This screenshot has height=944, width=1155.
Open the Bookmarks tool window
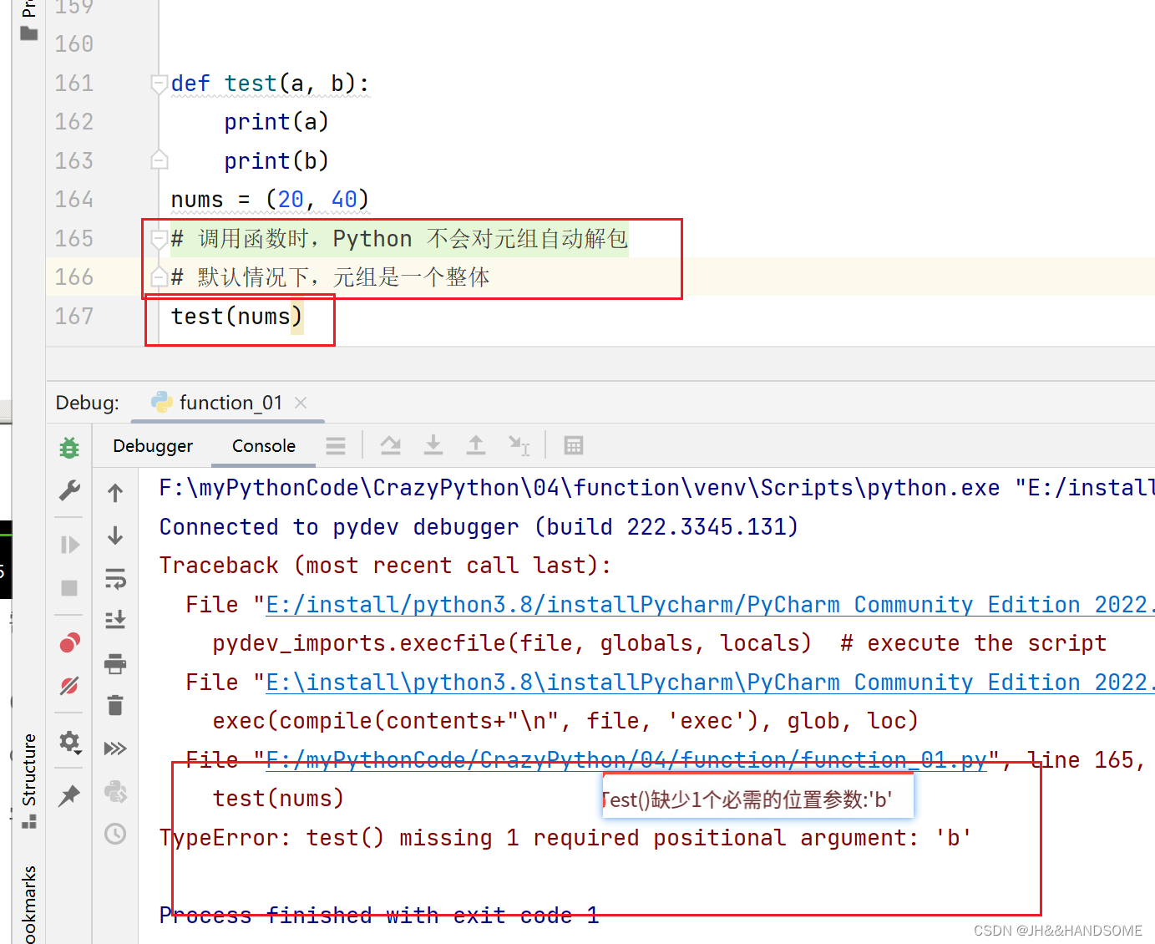click(x=29, y=905)
